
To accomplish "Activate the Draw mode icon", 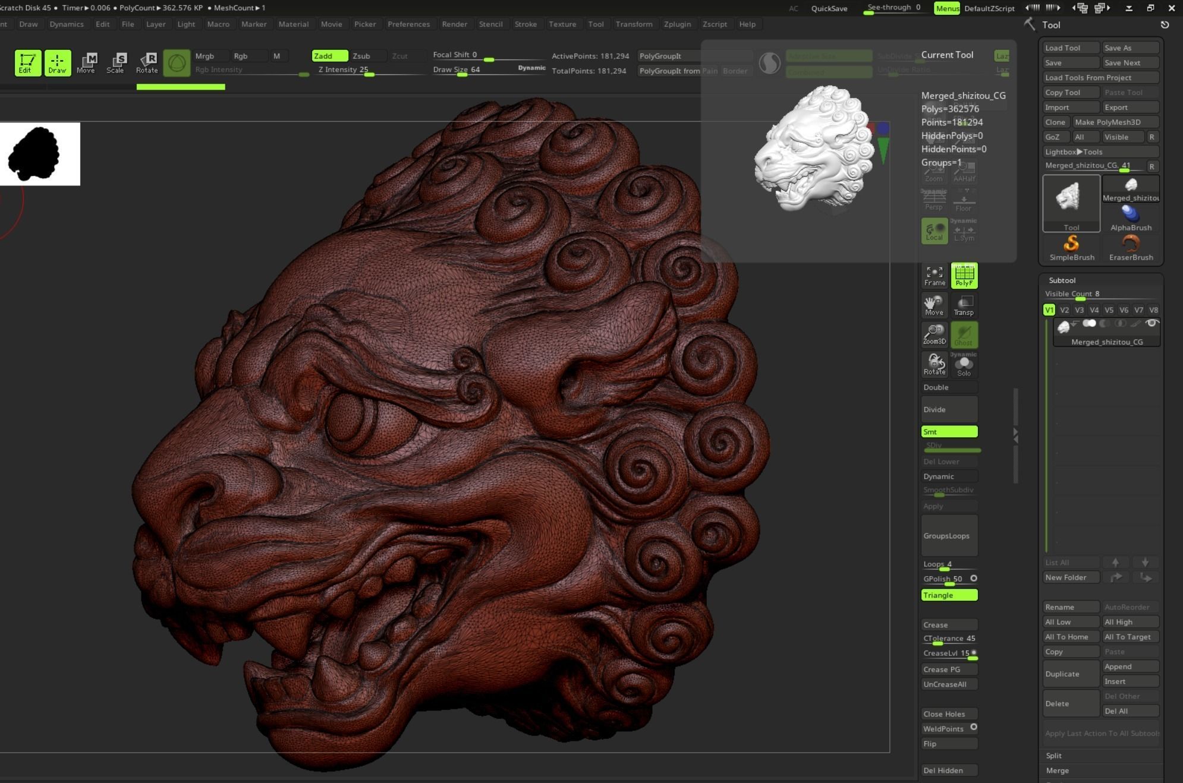I will tap(57, 63).
